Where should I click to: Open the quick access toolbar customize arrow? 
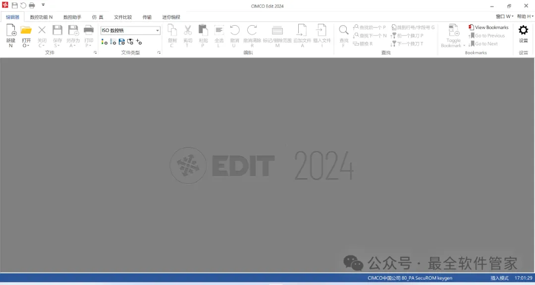(x=43, y=5)
